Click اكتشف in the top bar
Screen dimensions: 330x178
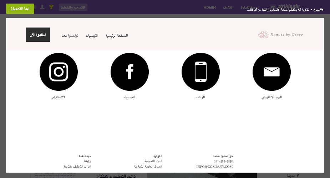pyautogui.click(x=228, y=8)
